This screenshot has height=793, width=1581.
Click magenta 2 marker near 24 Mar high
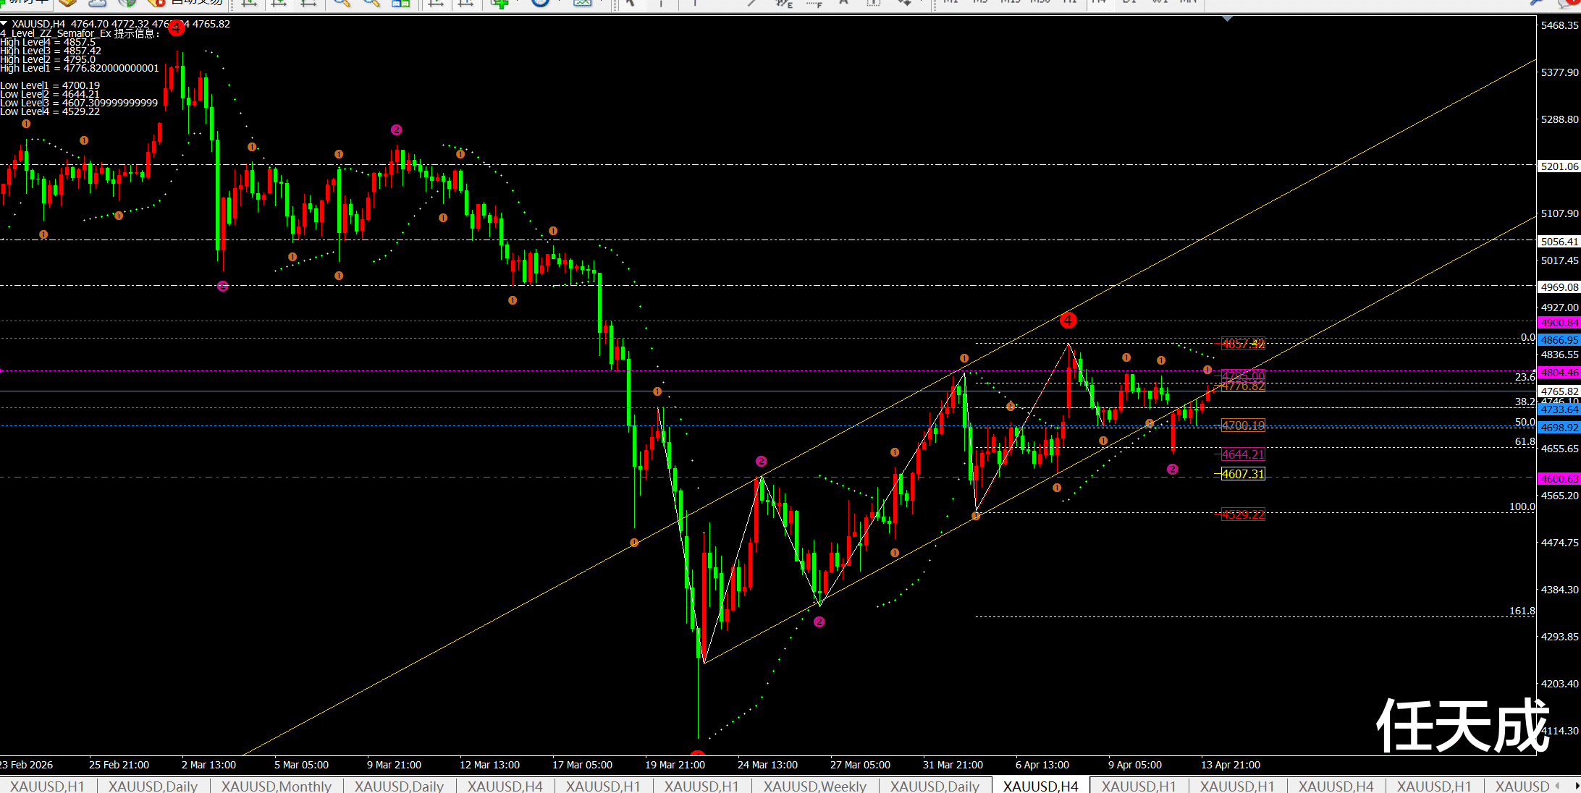761,461
